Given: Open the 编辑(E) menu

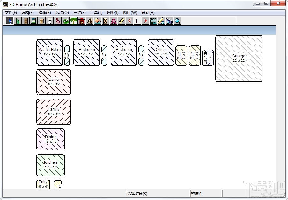Looking at the screenshot, I should point(27,13).
